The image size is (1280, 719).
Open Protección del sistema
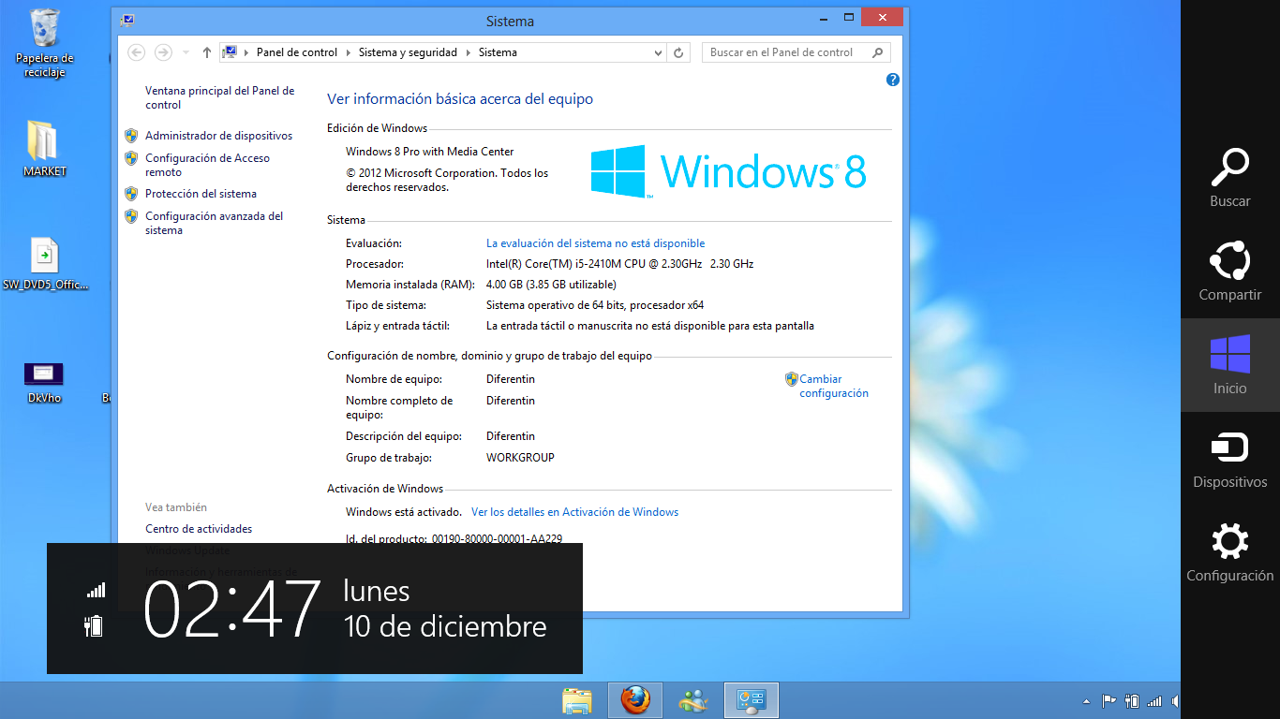coord(201,194)
